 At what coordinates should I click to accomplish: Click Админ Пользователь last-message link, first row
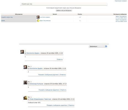(121, 16)
